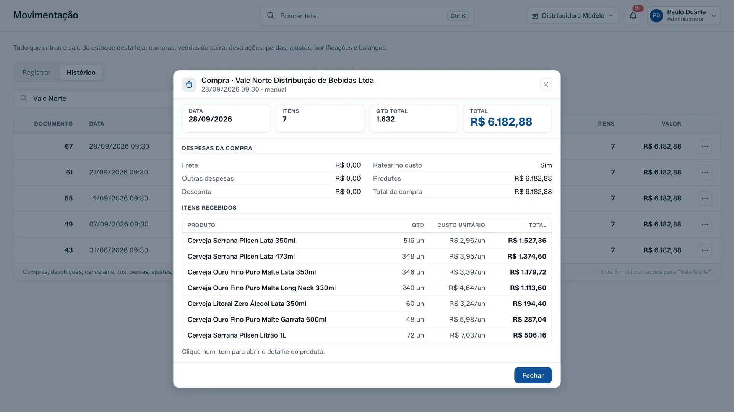Image resolution: width=734 pixels, height=412 pixels.
Task: Click the R$ 6.182,88 total summary card
Action: tap(507, 118)
